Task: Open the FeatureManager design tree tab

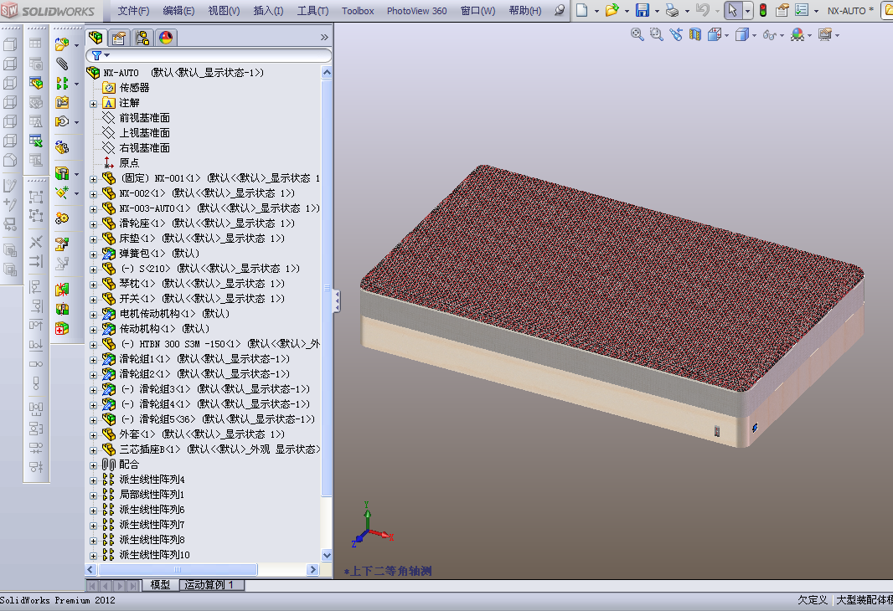Action: coord(95,38)
